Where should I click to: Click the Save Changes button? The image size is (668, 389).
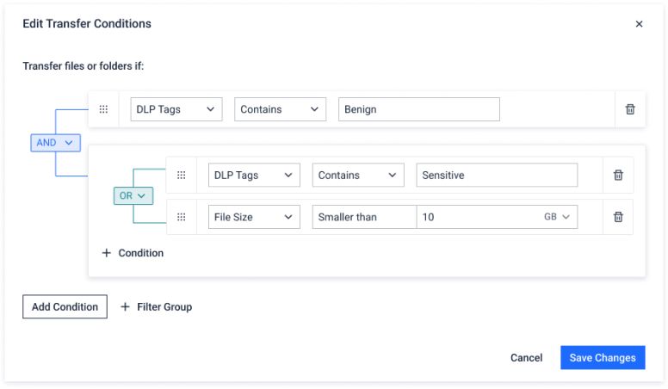(602, 358)
